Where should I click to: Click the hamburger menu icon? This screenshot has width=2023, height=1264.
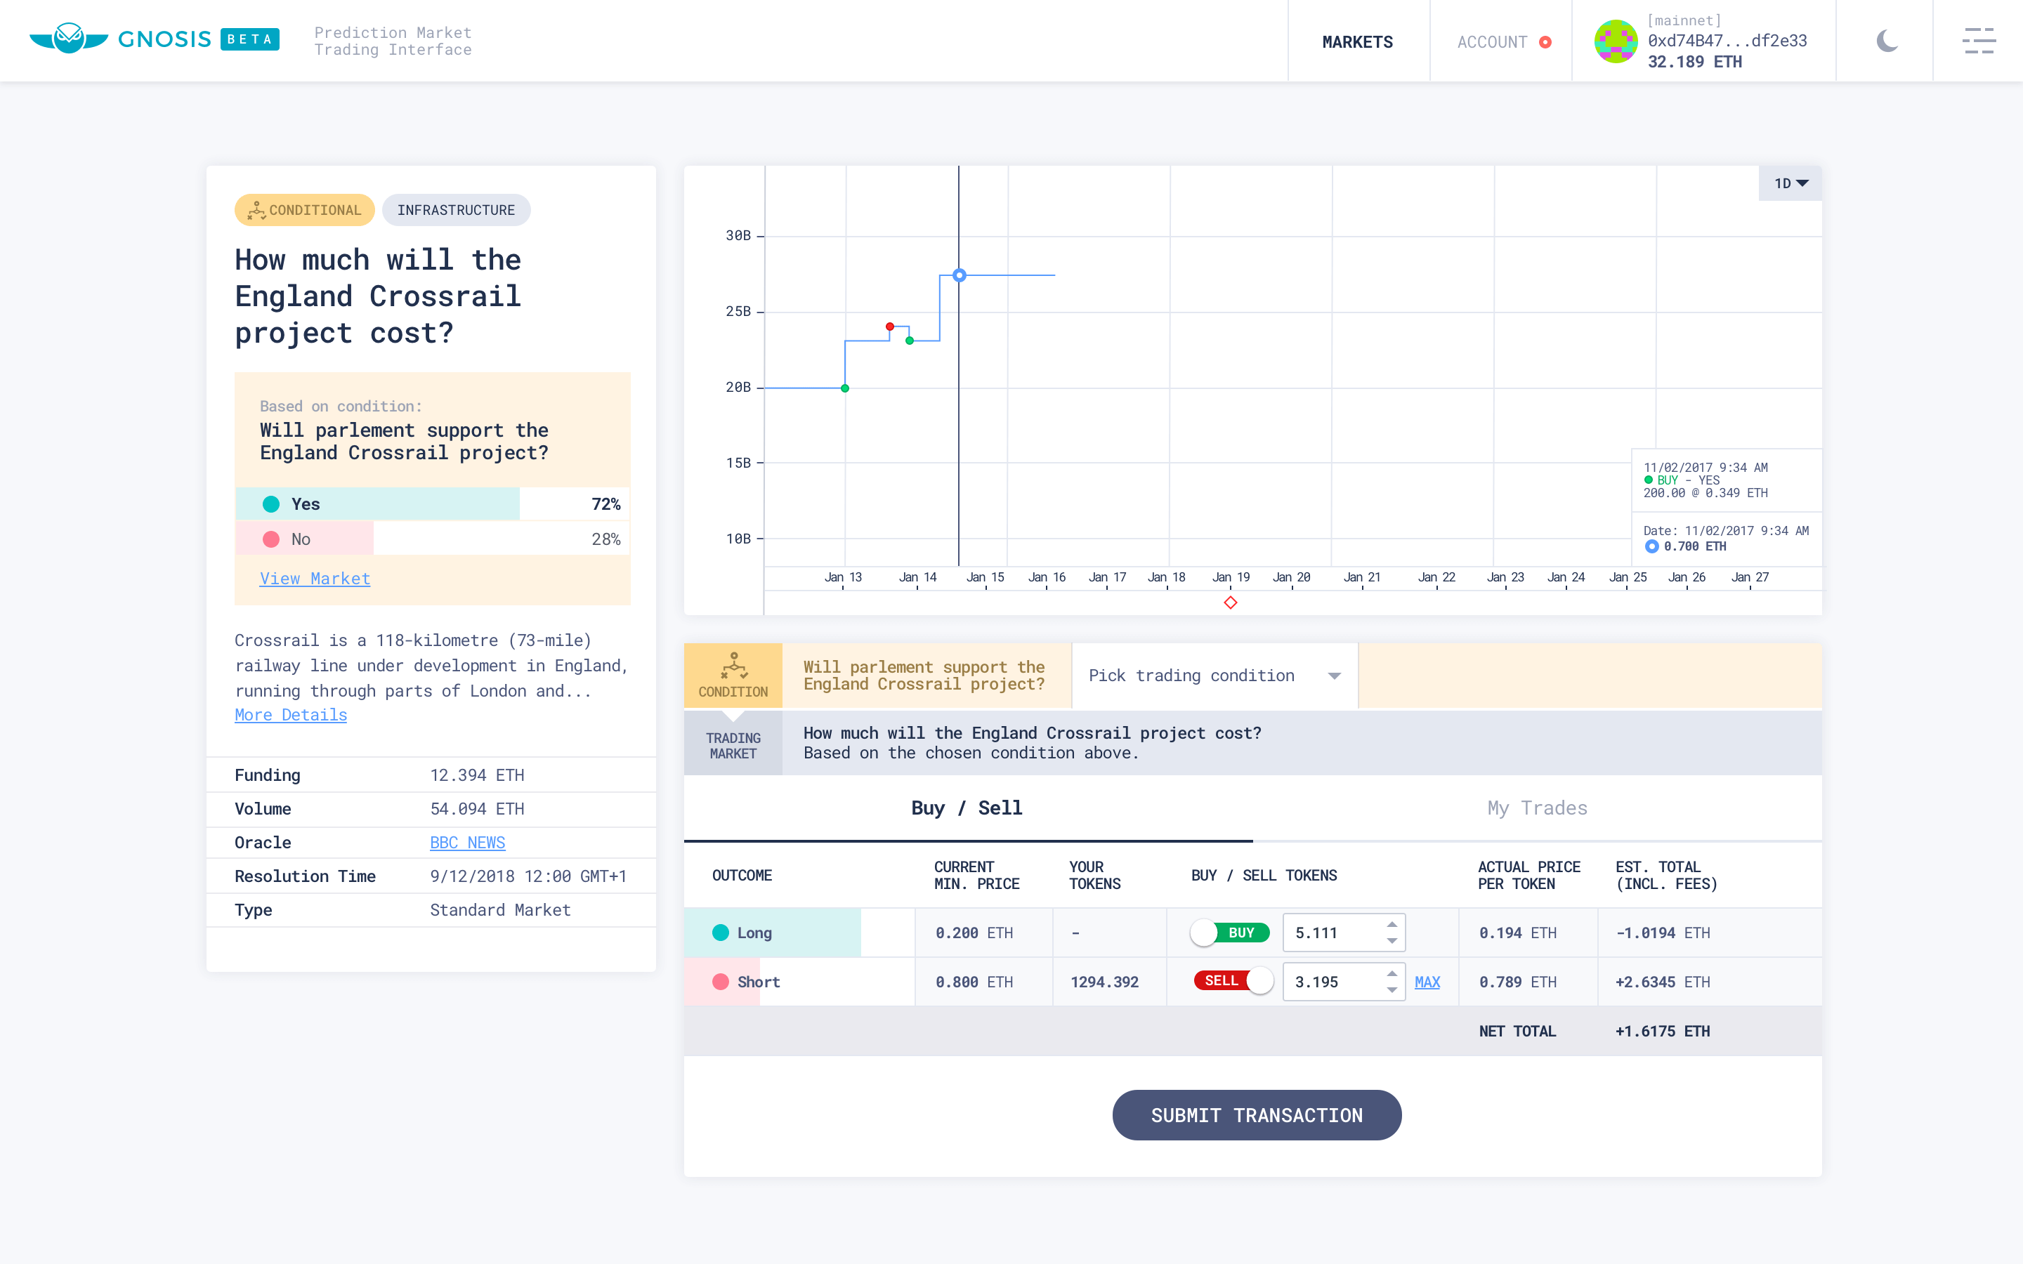click(x=1978, y=39)
